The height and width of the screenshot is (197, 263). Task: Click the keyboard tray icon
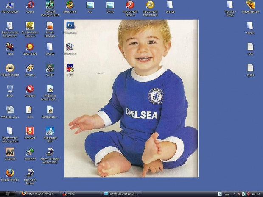[227, 194]
